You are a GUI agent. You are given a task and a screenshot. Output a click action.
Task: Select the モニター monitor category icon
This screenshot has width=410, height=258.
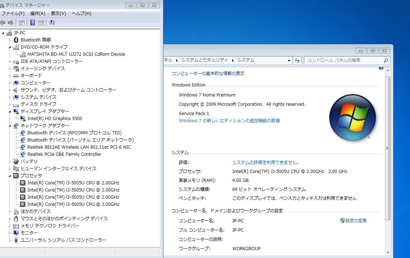tap(16, 233)
